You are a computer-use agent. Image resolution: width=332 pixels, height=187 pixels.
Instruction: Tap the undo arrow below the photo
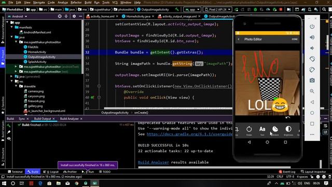[x=287, y=117]
